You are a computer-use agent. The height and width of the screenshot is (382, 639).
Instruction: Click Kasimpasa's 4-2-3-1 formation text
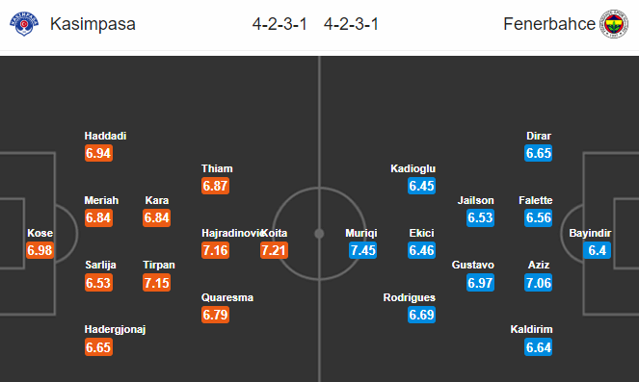(x=280, y=24)
